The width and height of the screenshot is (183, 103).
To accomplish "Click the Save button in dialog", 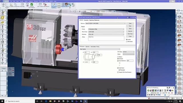I will (130, 29).
